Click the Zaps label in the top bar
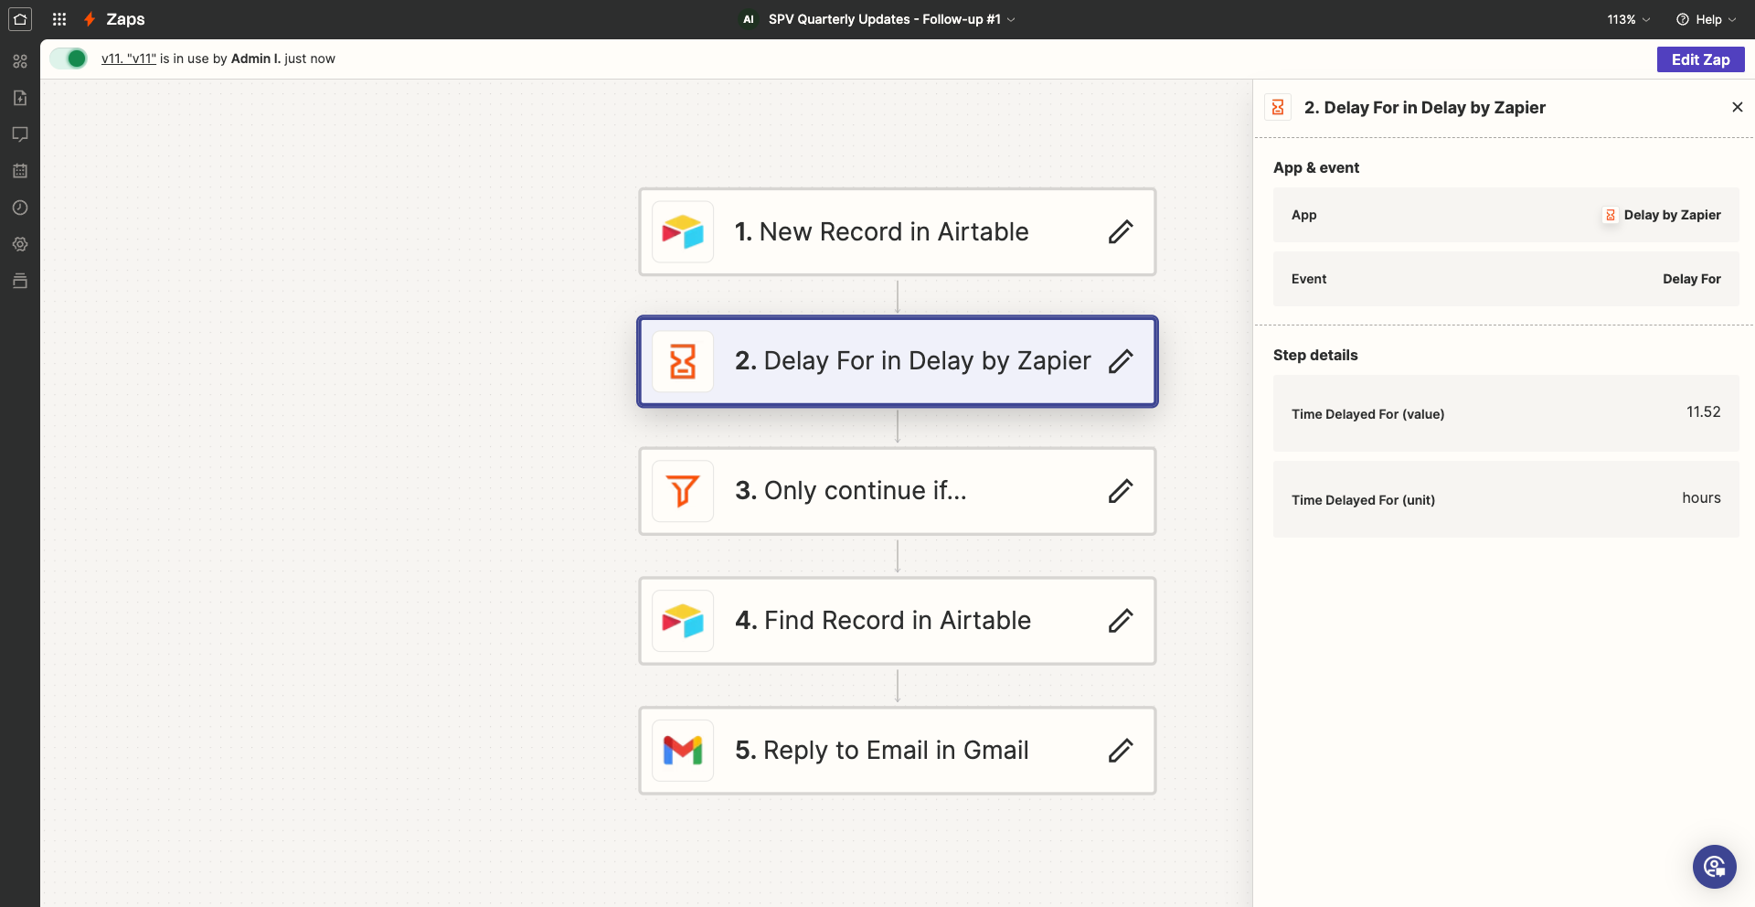The image size is (1755, 907). (125, 19)
